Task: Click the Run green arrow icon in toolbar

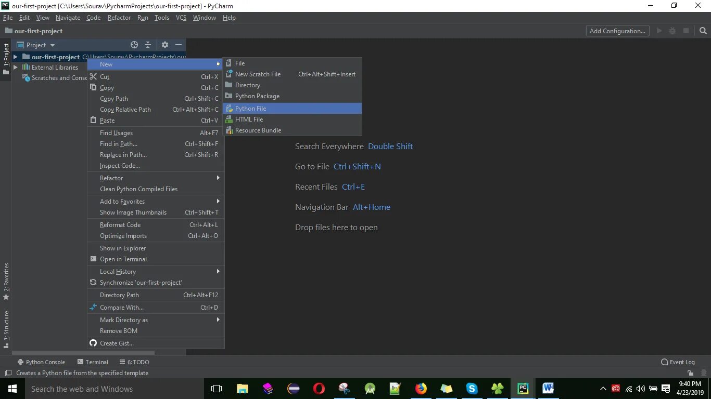Action: pyautogui.click(x=659, y=31)
